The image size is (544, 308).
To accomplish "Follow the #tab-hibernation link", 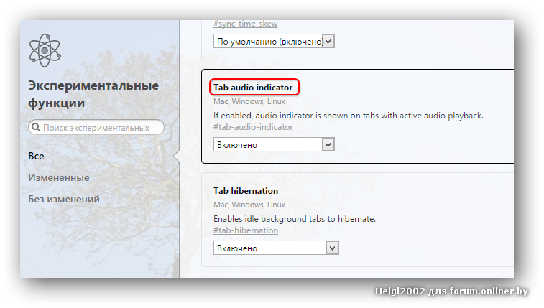I will coord(246,230).
